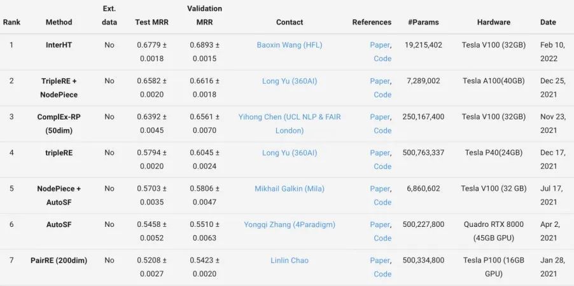This screenshot has height=286, width=574.
Task: Open the Code link for InterHT
Action: point(382,58)
